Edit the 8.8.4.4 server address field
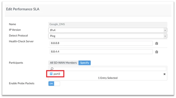Image resolution: width=176 pixels, height=98 pixels. click(x=101, y=52)
